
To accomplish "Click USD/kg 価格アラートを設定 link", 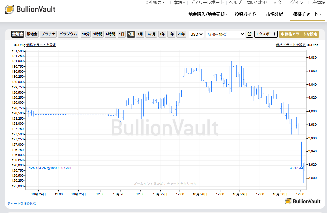I will click(x=41, y=45).
